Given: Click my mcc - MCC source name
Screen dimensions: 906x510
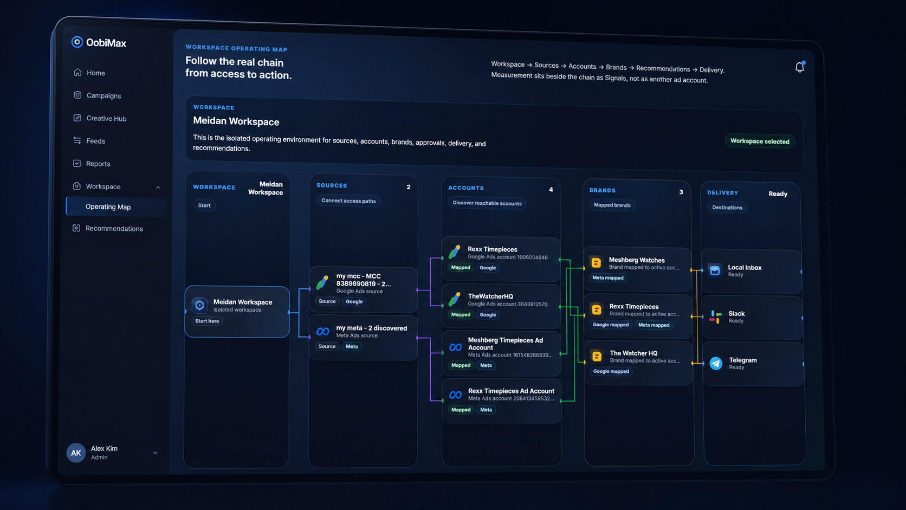Looking at the screenshot, I should click(364, 280).
